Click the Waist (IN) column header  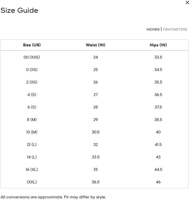[96, 45]
